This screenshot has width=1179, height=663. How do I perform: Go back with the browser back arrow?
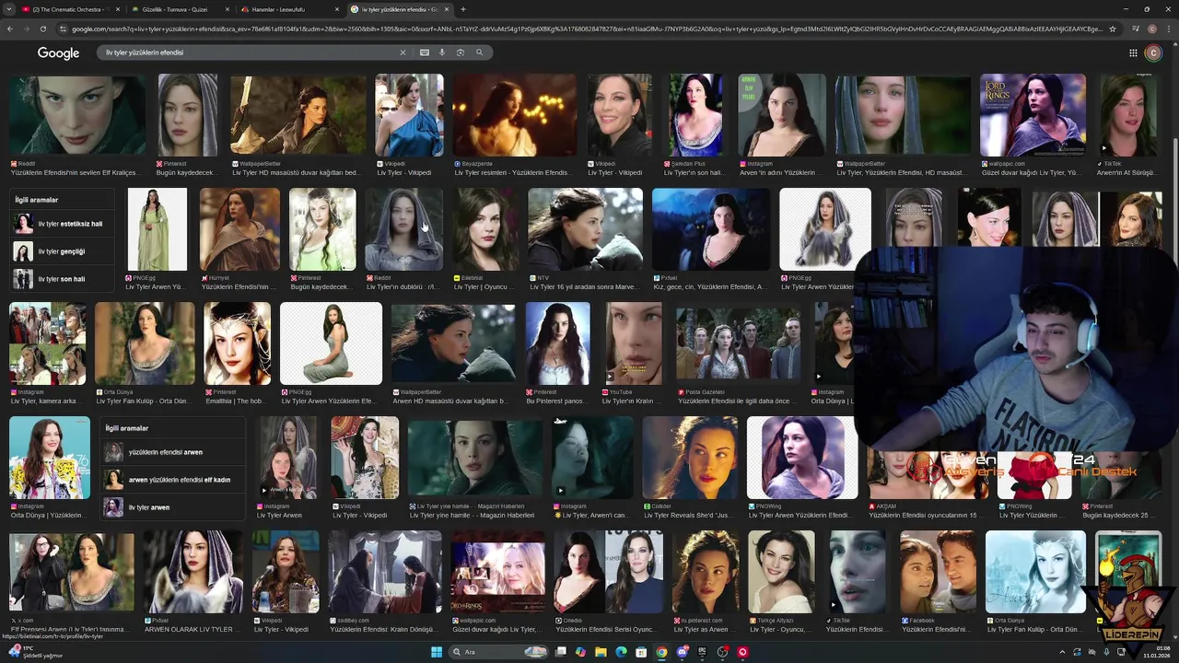(x=10, y=29)
